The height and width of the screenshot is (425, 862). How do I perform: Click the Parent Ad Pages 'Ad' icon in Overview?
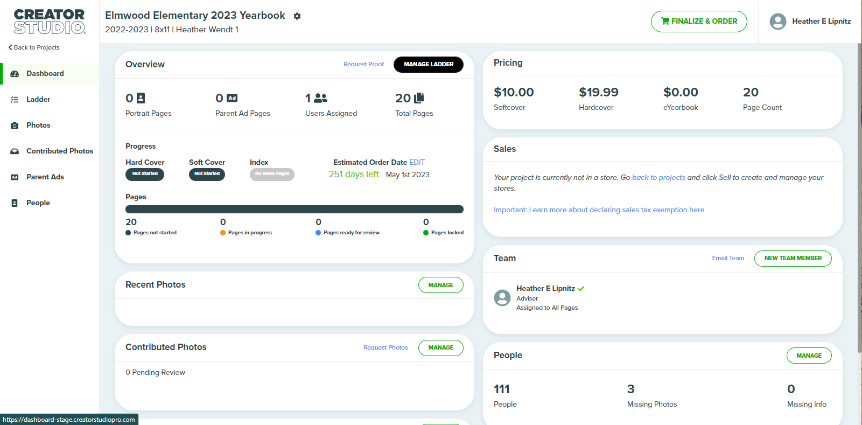pyautogui.click(x=232, y=98)
